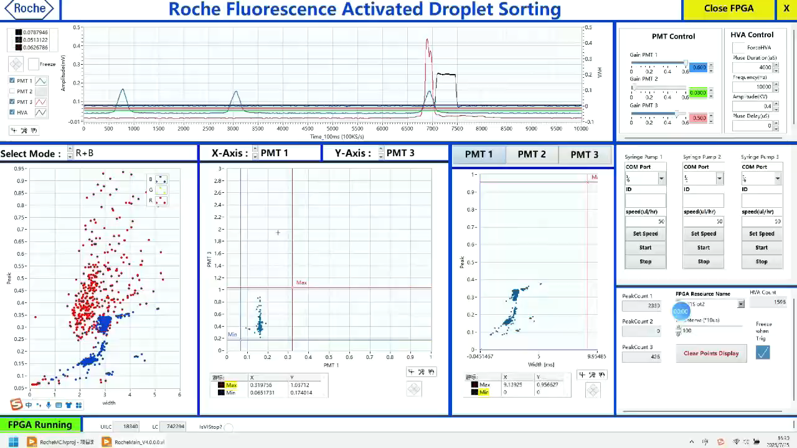Click the PMT 3 plot line style icon

click(x=40, y=102)
